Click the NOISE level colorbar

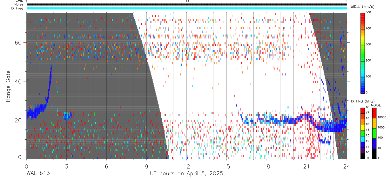[x=374, y=133]
